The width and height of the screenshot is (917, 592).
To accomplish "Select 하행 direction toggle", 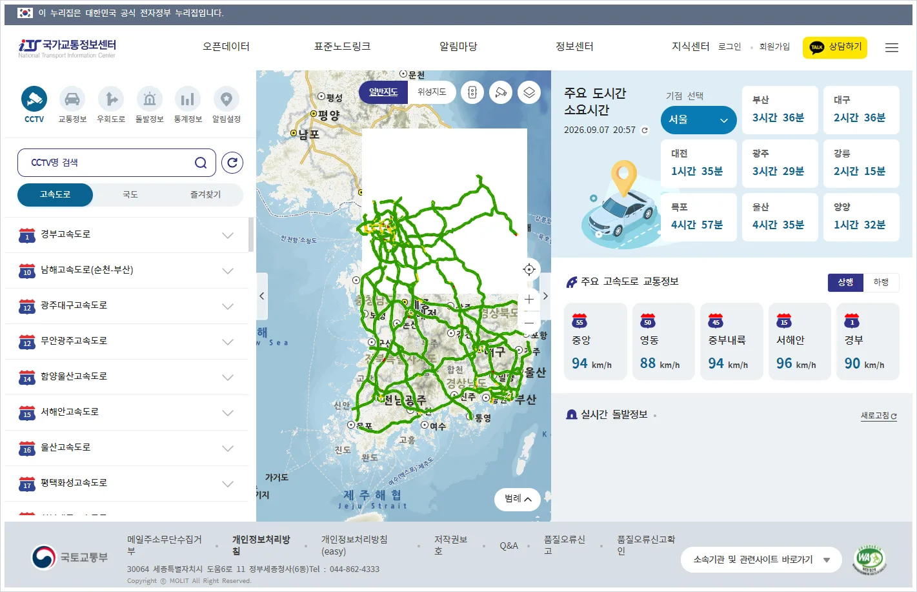I will pyautogui.click(x=882, y=282).
